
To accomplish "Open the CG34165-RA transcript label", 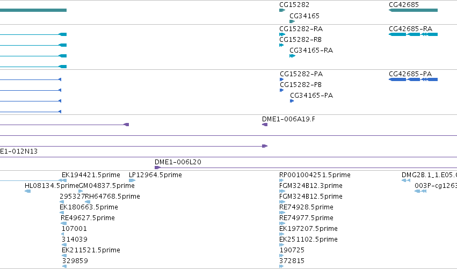I will pos(311,50).
